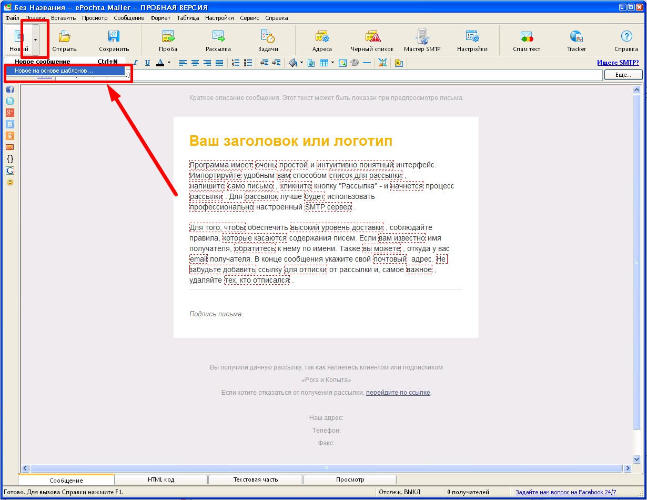Switch to the bottom Сообщение editor tab
This screenshot has height=500, width=647.
(x=66, y=480)
